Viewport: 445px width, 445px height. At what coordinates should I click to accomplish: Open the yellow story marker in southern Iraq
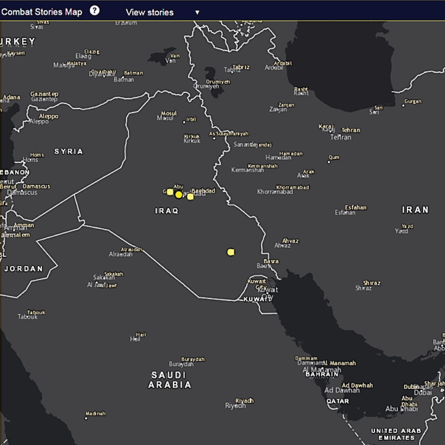[231, 252]
